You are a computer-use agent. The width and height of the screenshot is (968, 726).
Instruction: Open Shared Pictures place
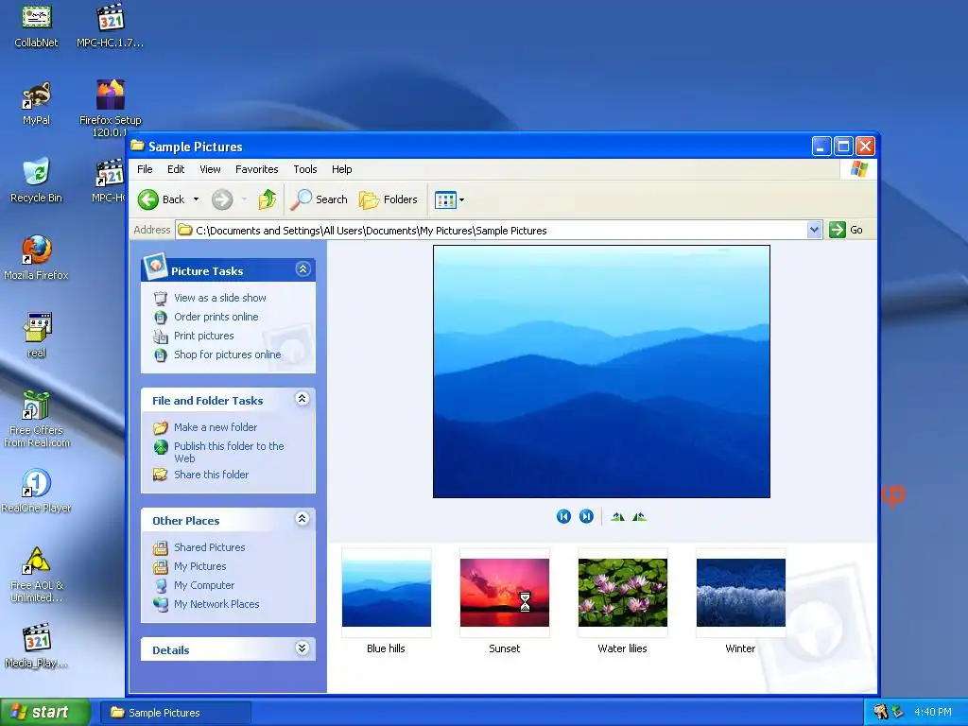click(209, 547)
